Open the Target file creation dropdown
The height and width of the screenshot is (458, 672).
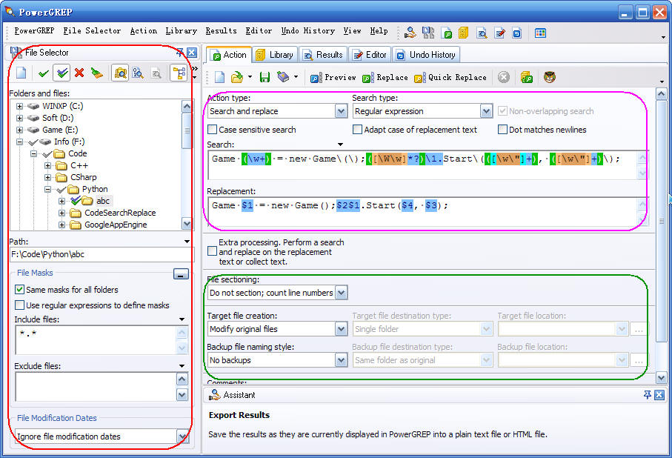pos(341,329)
